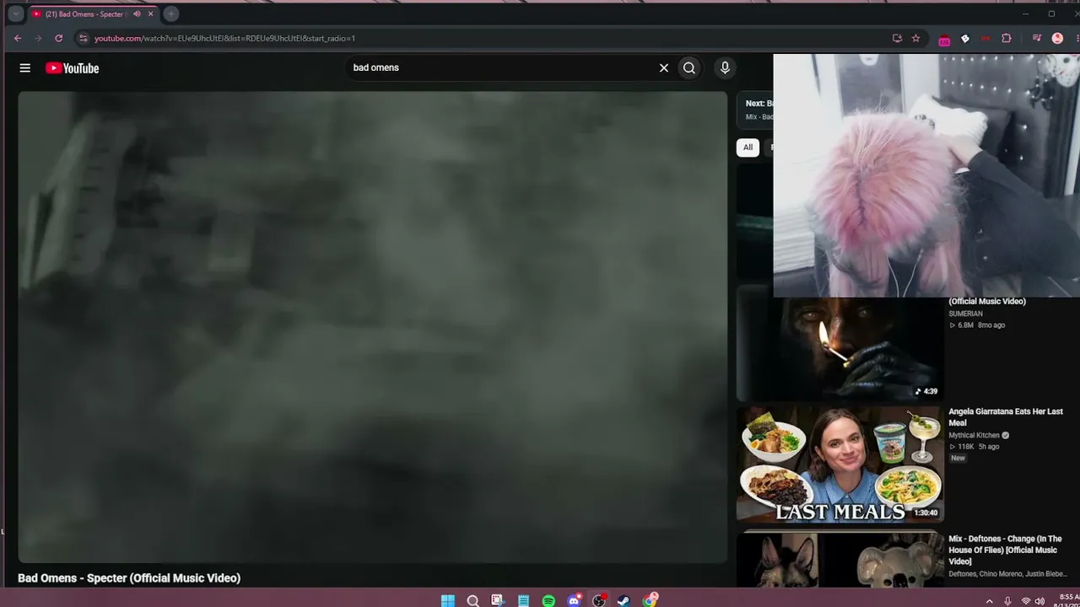
Task: Switch to the Bad Omens - Specter tab
Action: (93, 14)
